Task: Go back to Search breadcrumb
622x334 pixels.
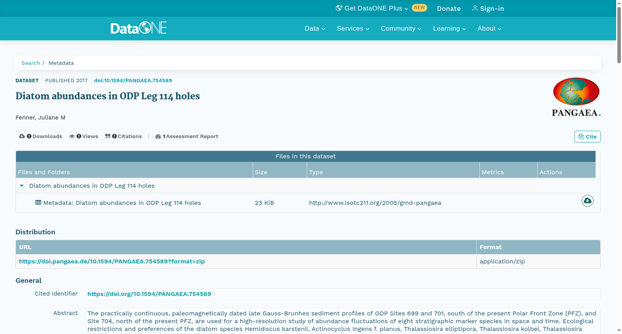Action: click(31, 63)
